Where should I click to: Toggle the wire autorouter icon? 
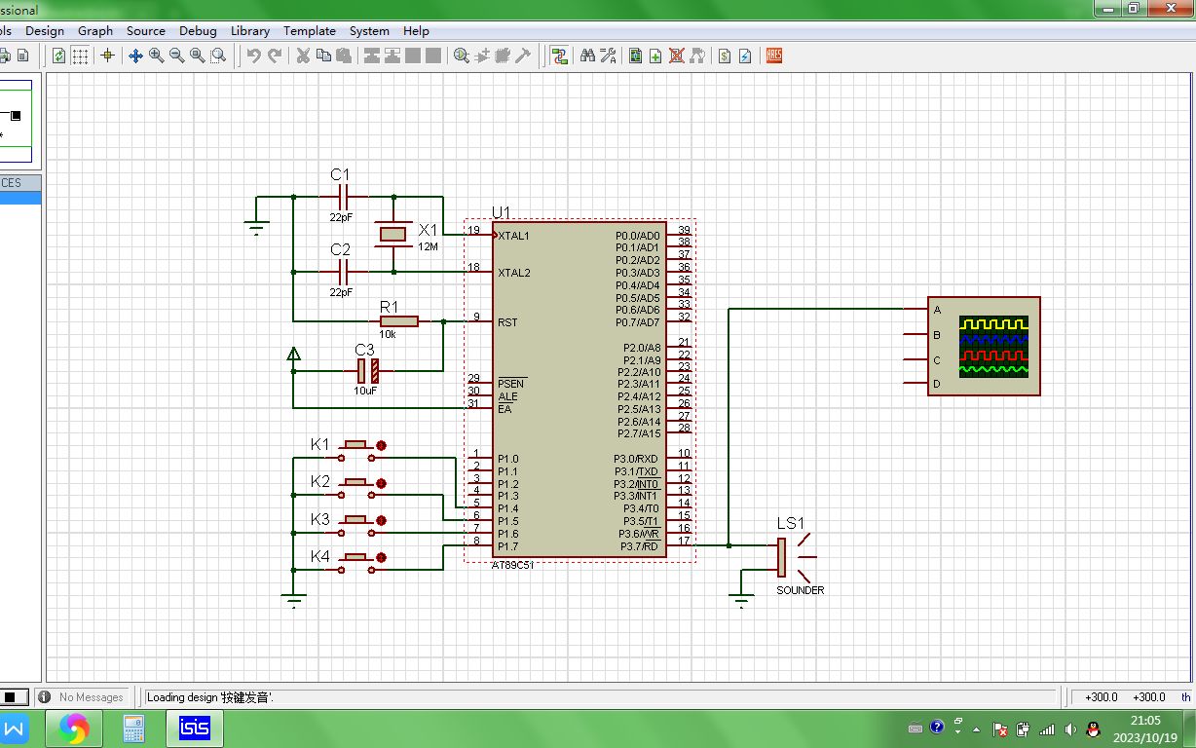(x=559, y=56)
